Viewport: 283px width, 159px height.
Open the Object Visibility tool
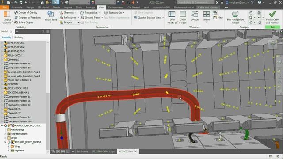tap(7, 17)
